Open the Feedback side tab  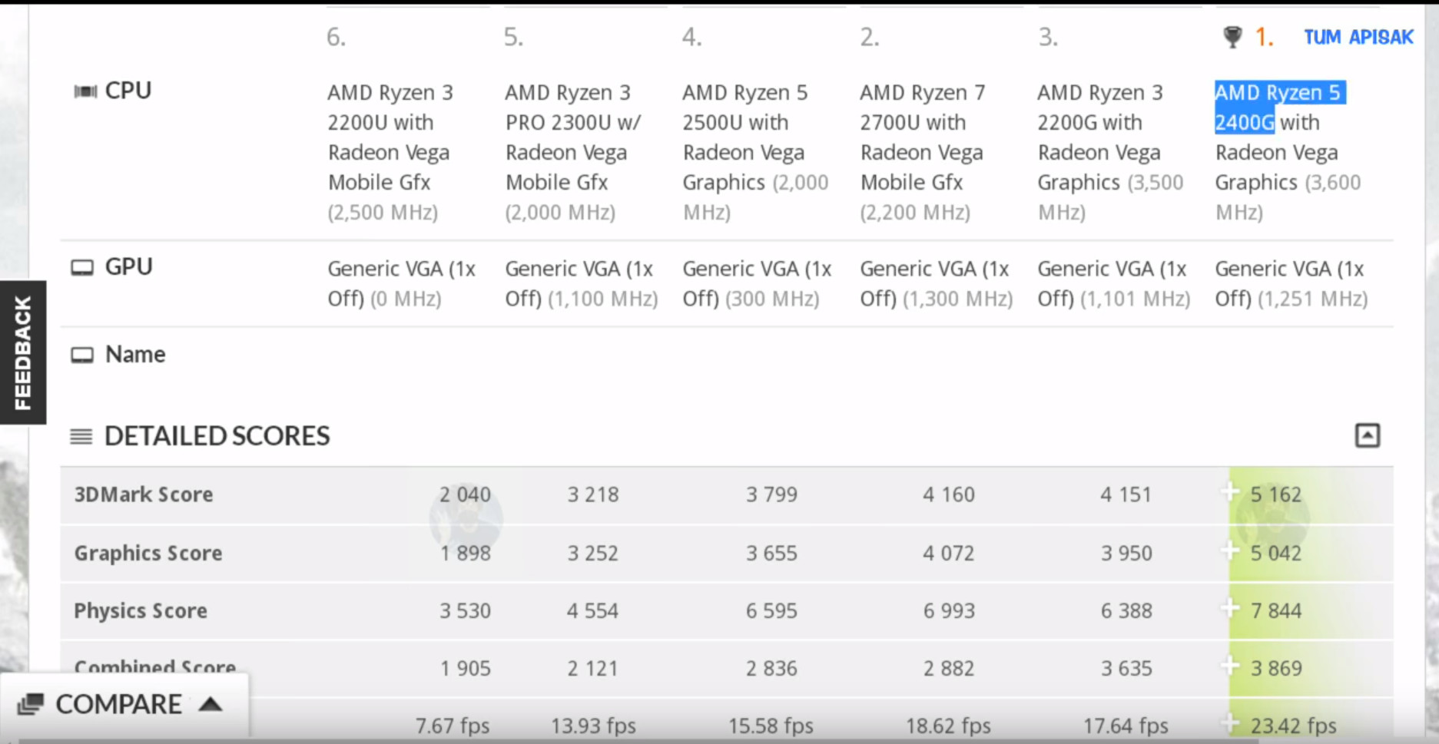click(23, 352)
